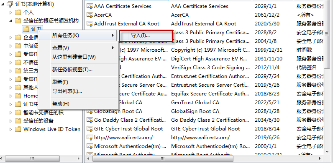This screenshot has width=333, height=163.
Task: Click the tree pane horizontal scrollbar thumb
Action: click(32, 158)
